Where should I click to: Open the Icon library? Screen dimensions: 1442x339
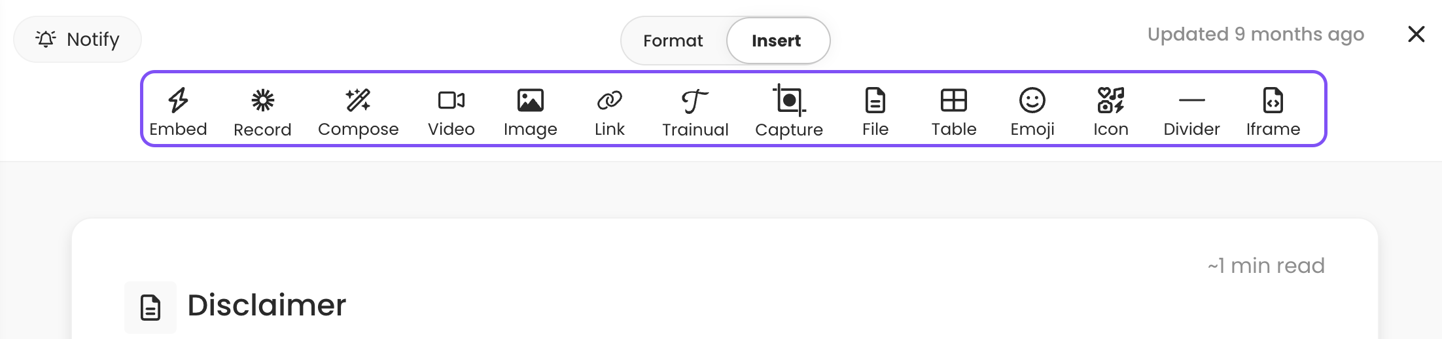pyautogui.click(x=1110, y=111)
